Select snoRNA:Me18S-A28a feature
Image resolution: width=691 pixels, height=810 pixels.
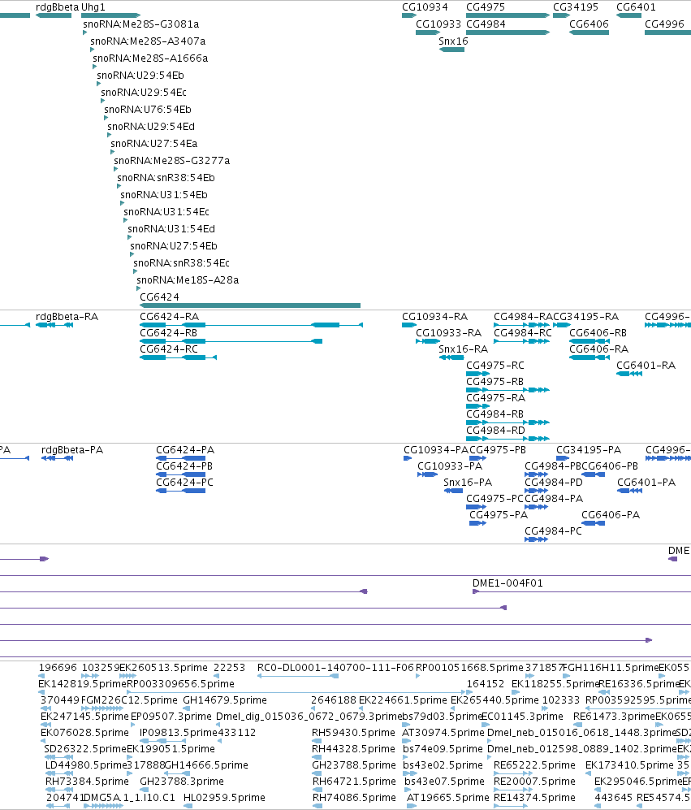tap(138, 288)
